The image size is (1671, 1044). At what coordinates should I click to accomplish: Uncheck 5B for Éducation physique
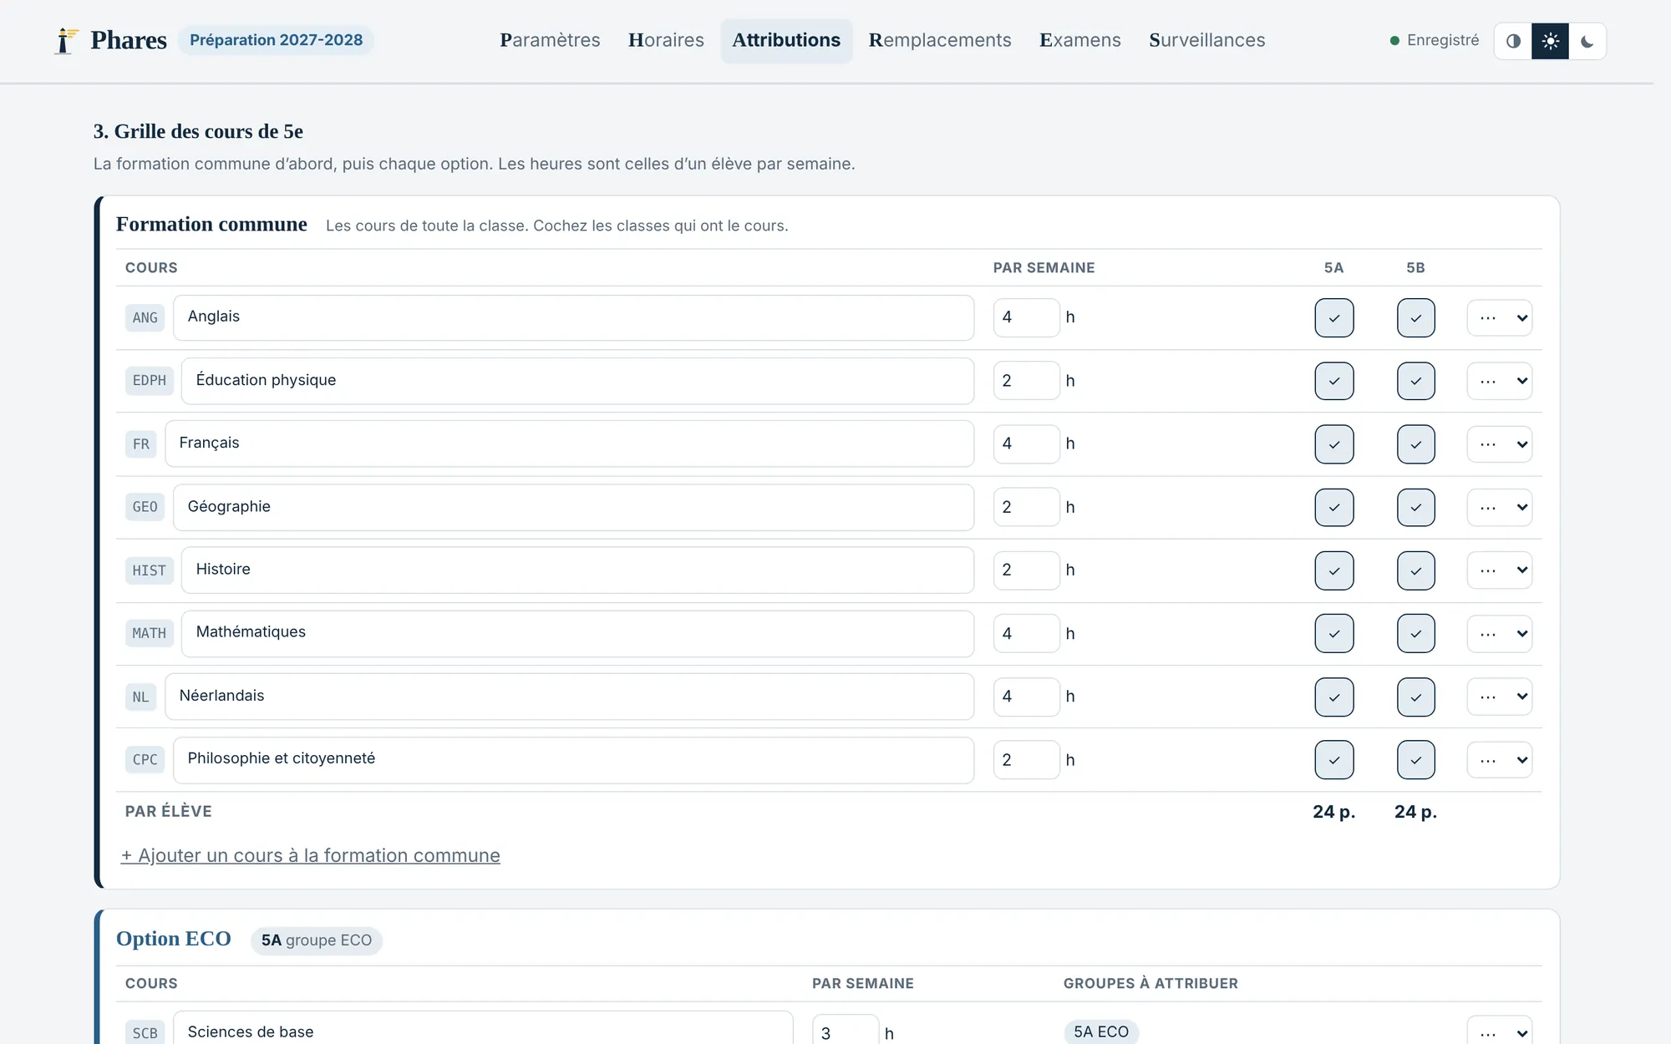pyautogui.click(x=1415, y=381)
